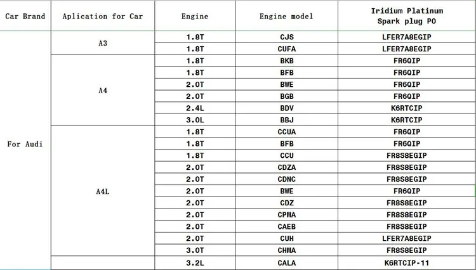Click the 3.2L engine cell
476x270 pixels.
[x=195, y=263]
